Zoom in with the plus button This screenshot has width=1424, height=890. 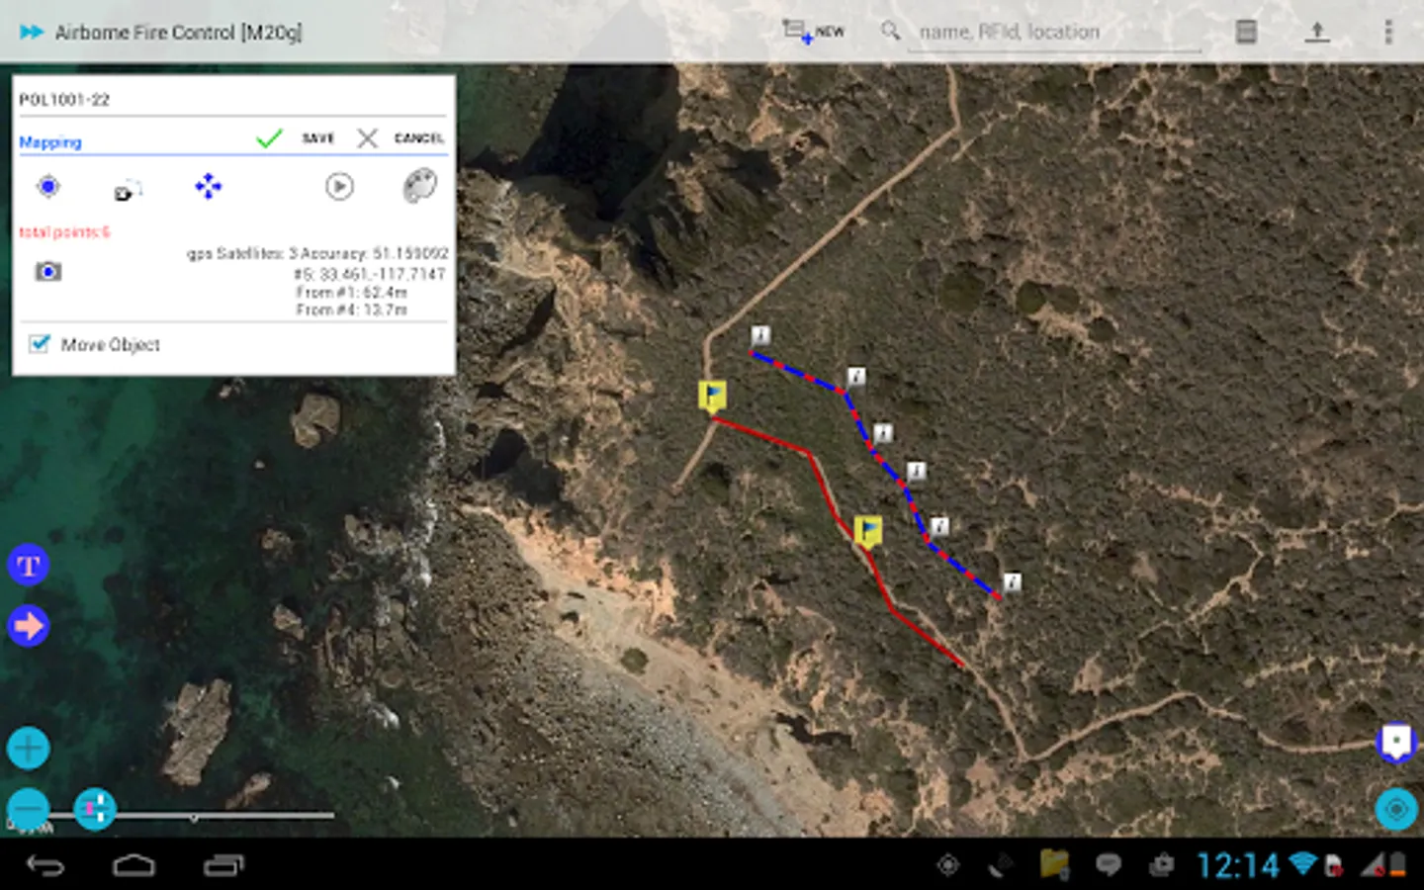[28, 748]
